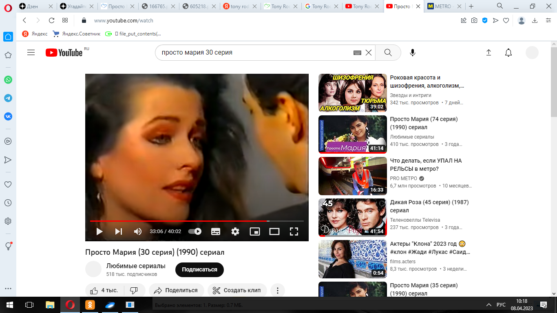The height and width of the screenshot is (313, 557).
Task: Open WhatsApp in Opera sidebar
Action: [8, 80]
